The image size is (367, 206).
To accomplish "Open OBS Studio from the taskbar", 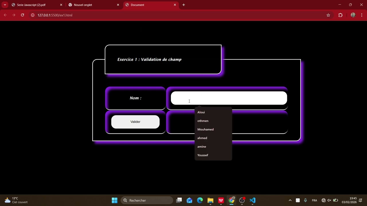I will click(242, 200).
